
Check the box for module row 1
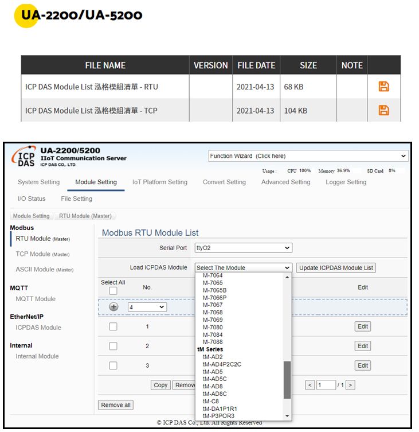point(113,326)
